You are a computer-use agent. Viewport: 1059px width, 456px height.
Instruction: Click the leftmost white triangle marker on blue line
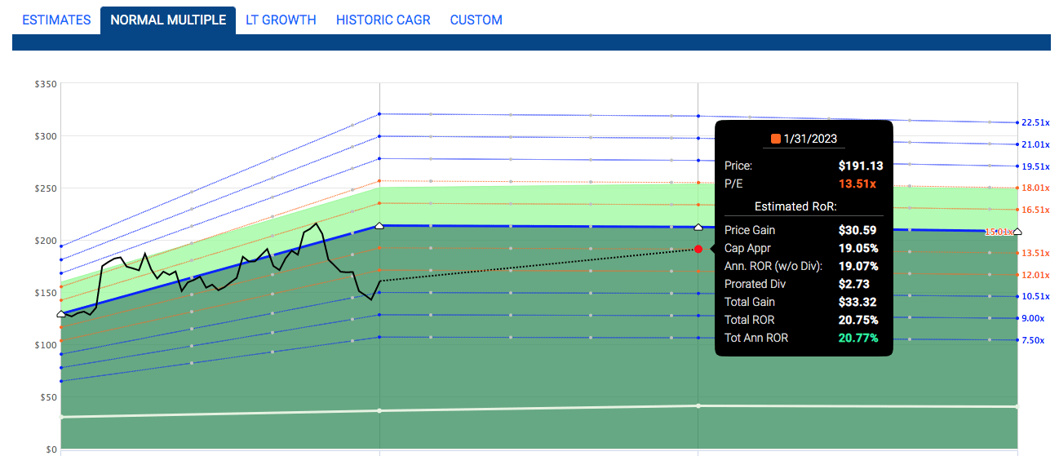pyautogui.click(x=61, y=314)
